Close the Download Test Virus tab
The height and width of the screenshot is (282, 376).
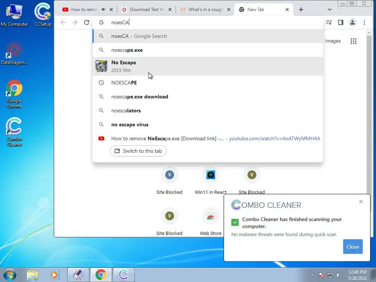[170, 10]
